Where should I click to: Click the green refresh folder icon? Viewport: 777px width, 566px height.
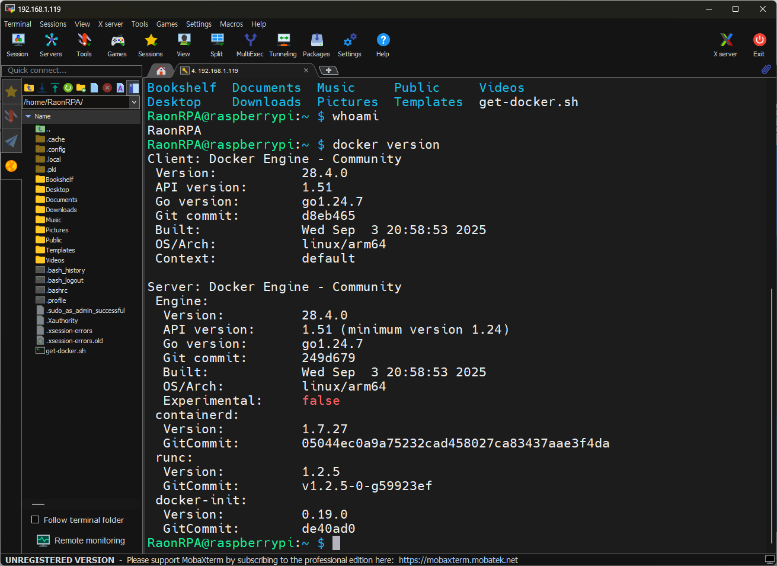tap(68, 88)
